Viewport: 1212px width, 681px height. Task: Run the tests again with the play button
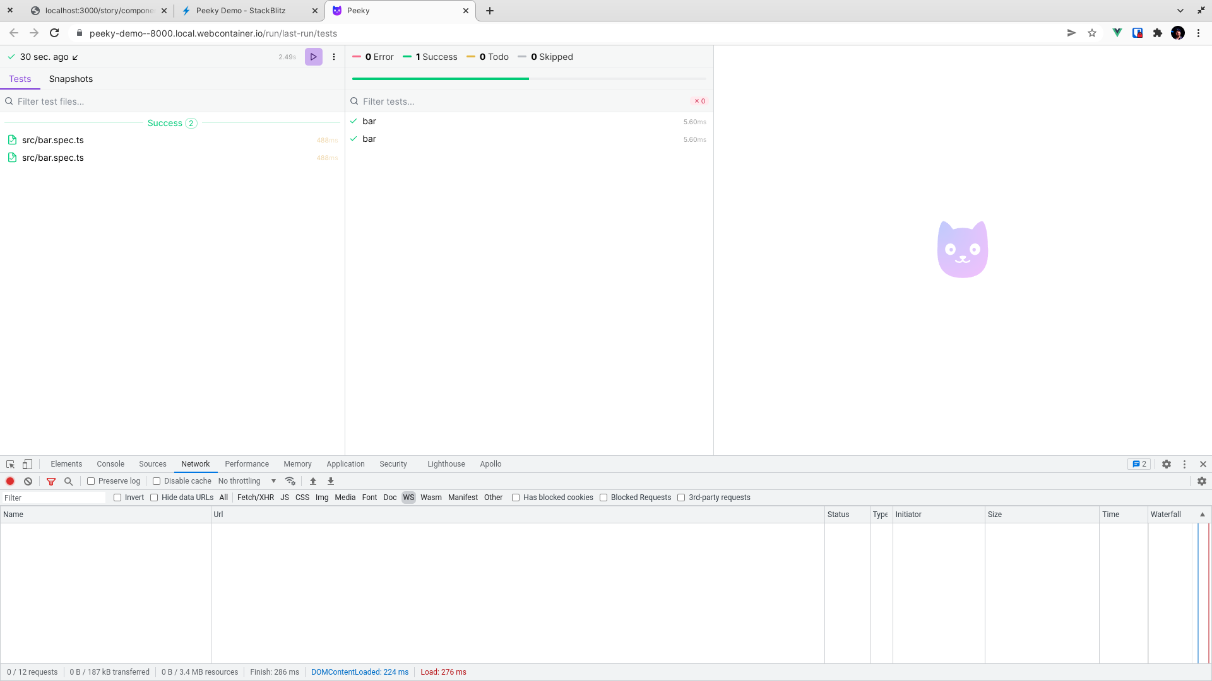tap(313, 57)
